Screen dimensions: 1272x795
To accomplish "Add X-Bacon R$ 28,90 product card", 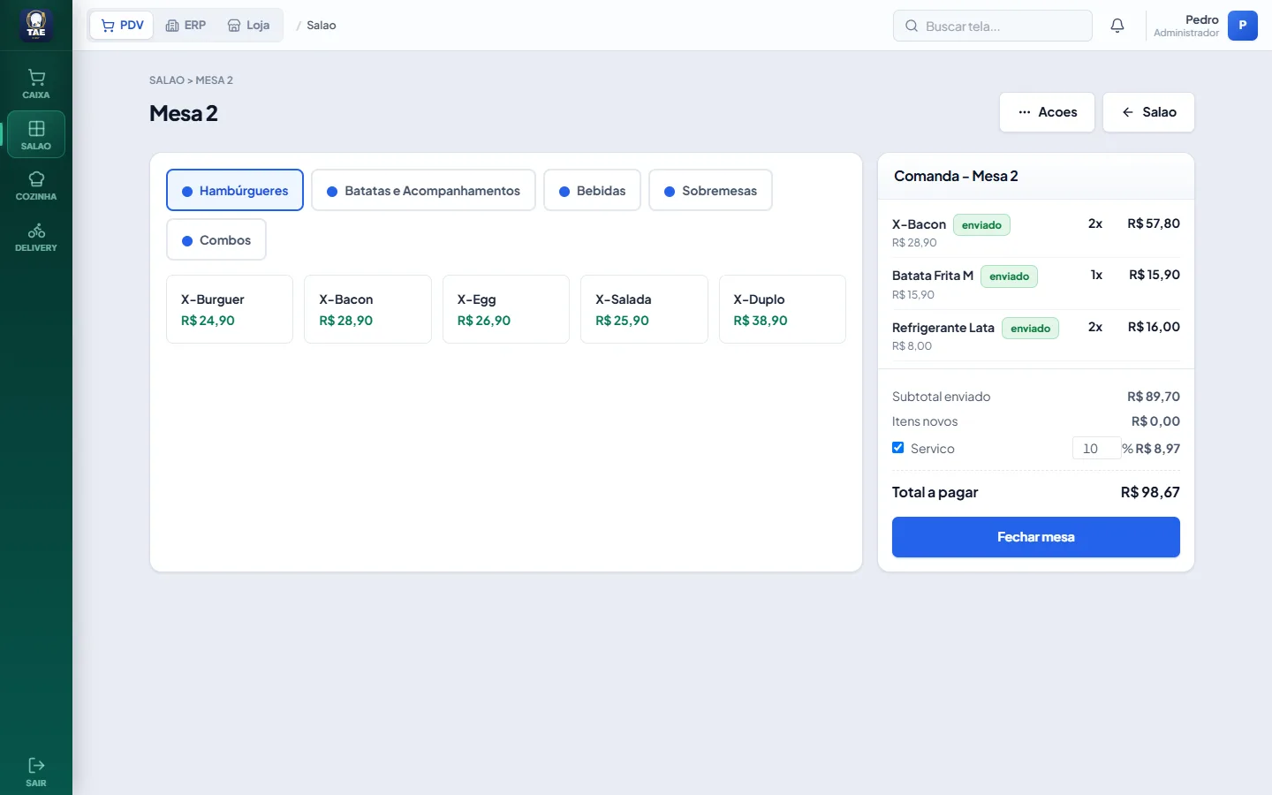I will [x=367, y=309].
